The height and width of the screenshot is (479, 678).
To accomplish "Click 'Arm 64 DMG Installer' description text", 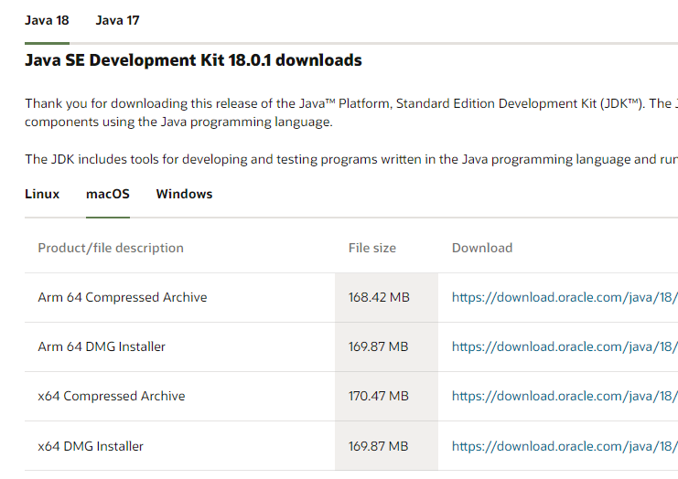I will (102, 346).
